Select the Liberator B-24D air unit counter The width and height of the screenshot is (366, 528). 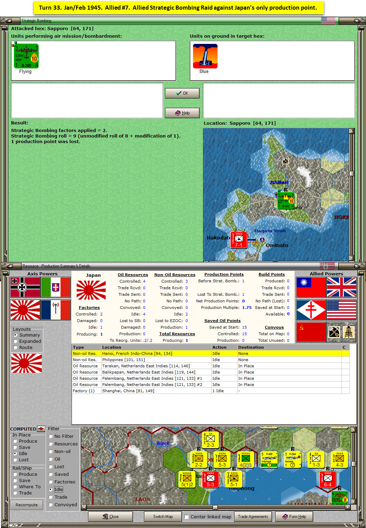(26, 55)
